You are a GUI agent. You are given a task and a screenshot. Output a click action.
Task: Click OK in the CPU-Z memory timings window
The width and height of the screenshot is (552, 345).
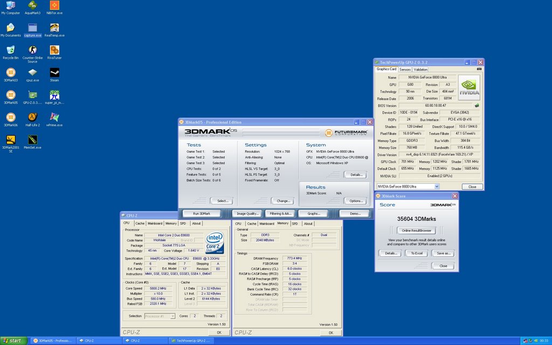pos(331,333)
